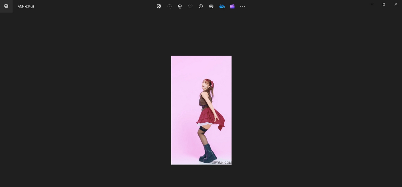
Task: Add to favorites with the heart icon
Action: [x=190, y=6]
